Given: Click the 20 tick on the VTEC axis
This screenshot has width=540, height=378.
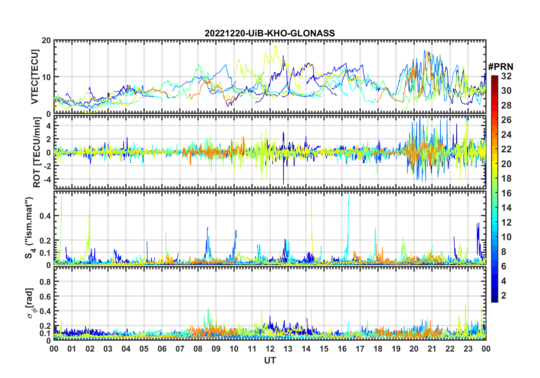Looking at the screenshot, I should click(46, 41).
